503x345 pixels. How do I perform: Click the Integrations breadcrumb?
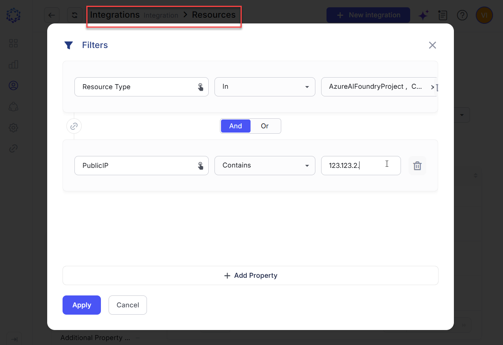click(x=115, y=15)
